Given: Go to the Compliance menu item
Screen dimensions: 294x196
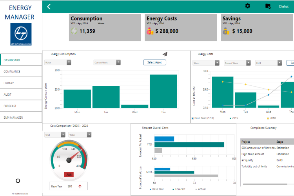Looking at the screenshot, I should coord(21,71).
